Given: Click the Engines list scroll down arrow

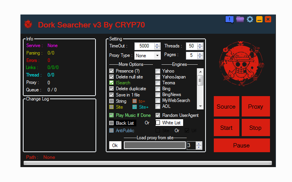Looking at the screenshot, I should point(200,106).
